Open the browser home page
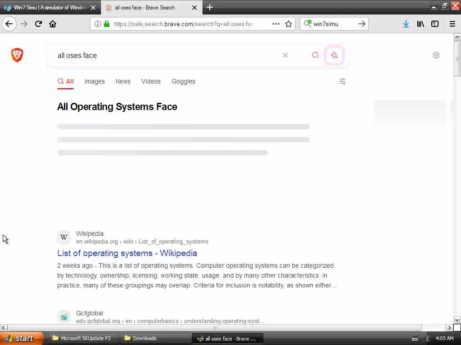The height and width of the screenshot is (345, 461). [x=53, y=24]
